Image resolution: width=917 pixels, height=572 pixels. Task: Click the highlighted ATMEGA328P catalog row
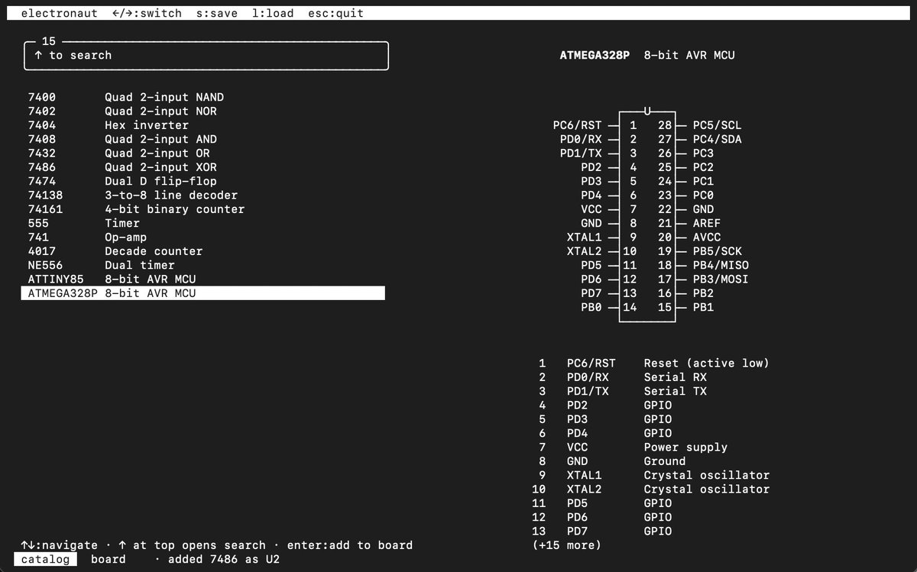(x=203, y=293)
